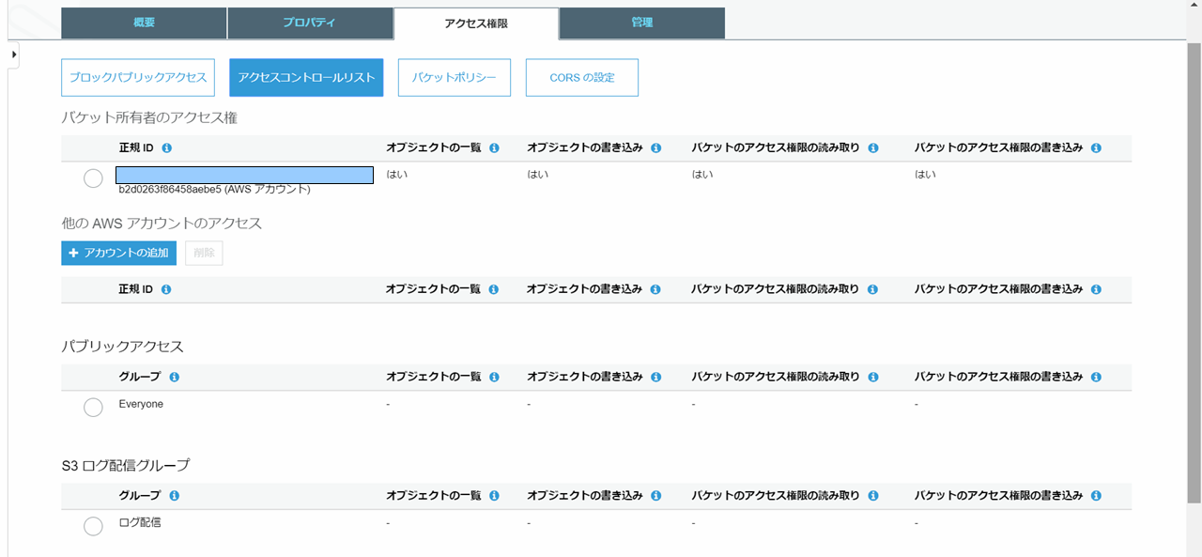This screenshot has width=1202, height=557.
Task: Click the S3 ログ配信グループ heading
Action: [x=126, y=465]
